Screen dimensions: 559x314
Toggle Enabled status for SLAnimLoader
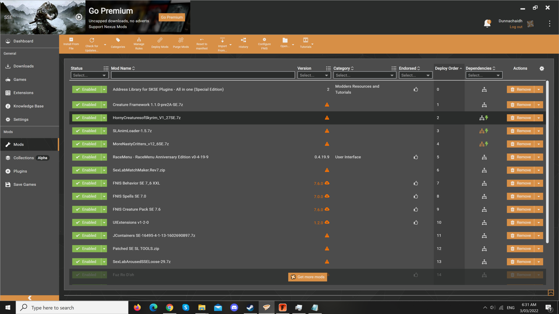click(86, 131)
